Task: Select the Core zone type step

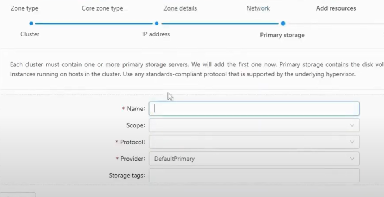Action: point(102,8)
